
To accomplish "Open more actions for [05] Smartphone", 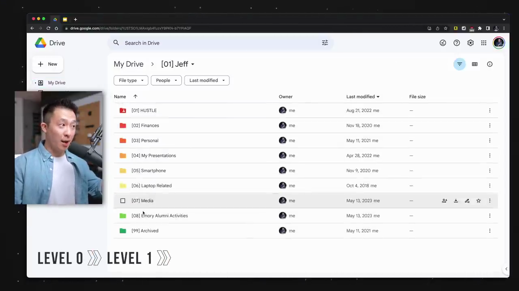I will [489, 171].
